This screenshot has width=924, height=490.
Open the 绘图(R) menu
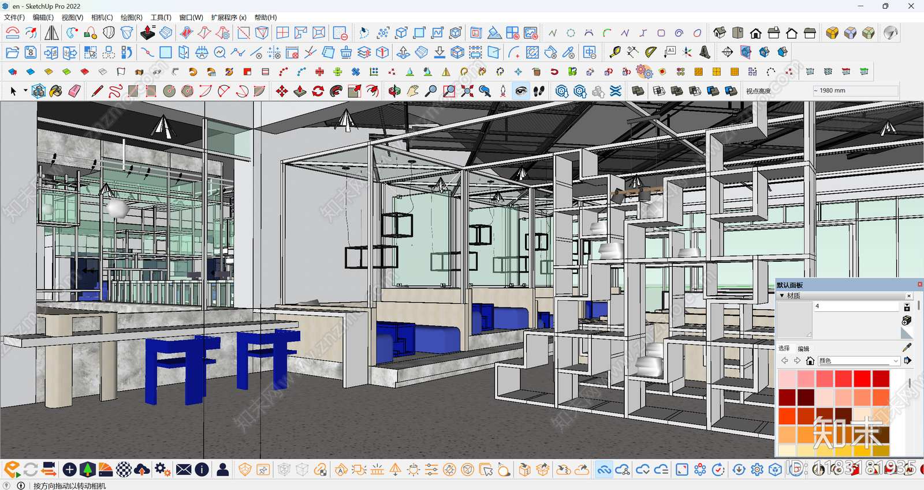(x=132, y=17)
